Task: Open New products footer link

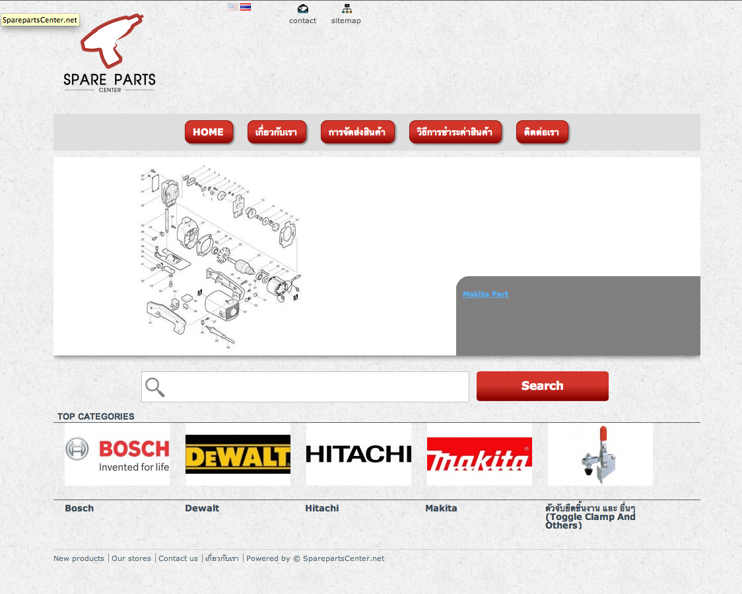Action: pyautogui.click(x=79, y=558)
